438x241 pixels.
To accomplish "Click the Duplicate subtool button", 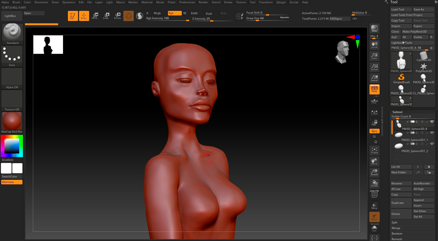I will 401,203.
